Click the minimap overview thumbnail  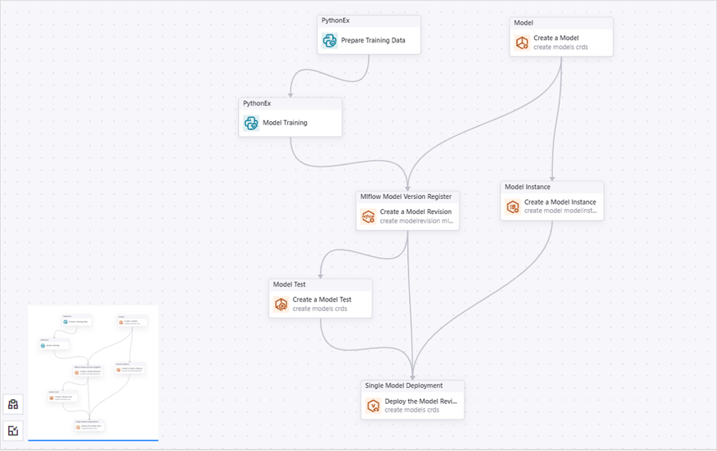pos(93,372)
